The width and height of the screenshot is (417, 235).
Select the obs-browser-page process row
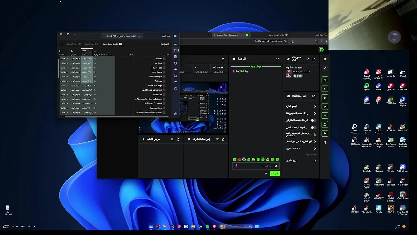click(x=112, y=86)
